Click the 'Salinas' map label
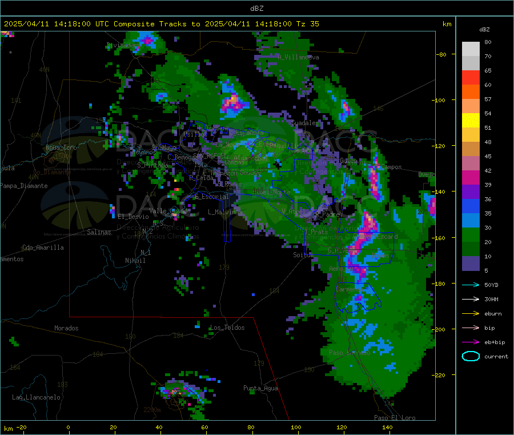This screenshot has width=514, height=435. [x=99, y=232]
